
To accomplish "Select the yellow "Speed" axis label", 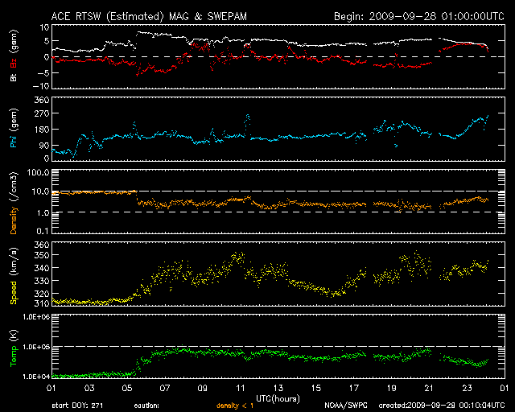I will pos(14,293).
